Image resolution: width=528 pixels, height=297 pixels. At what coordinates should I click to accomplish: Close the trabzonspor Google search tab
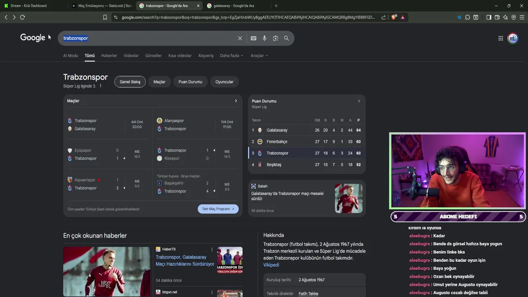pos(198,6)
